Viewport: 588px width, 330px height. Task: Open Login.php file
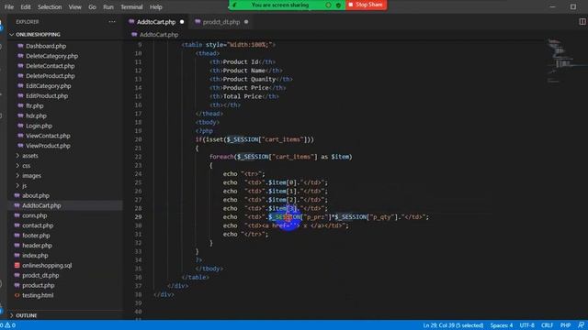pos(39,126)
